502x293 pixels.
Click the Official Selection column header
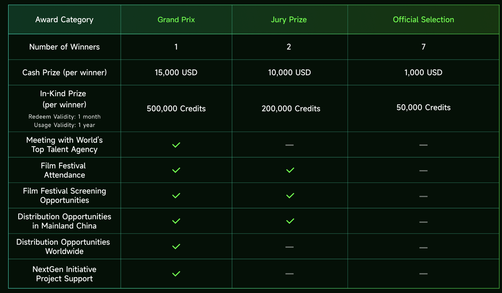click(x=423, y=20)
